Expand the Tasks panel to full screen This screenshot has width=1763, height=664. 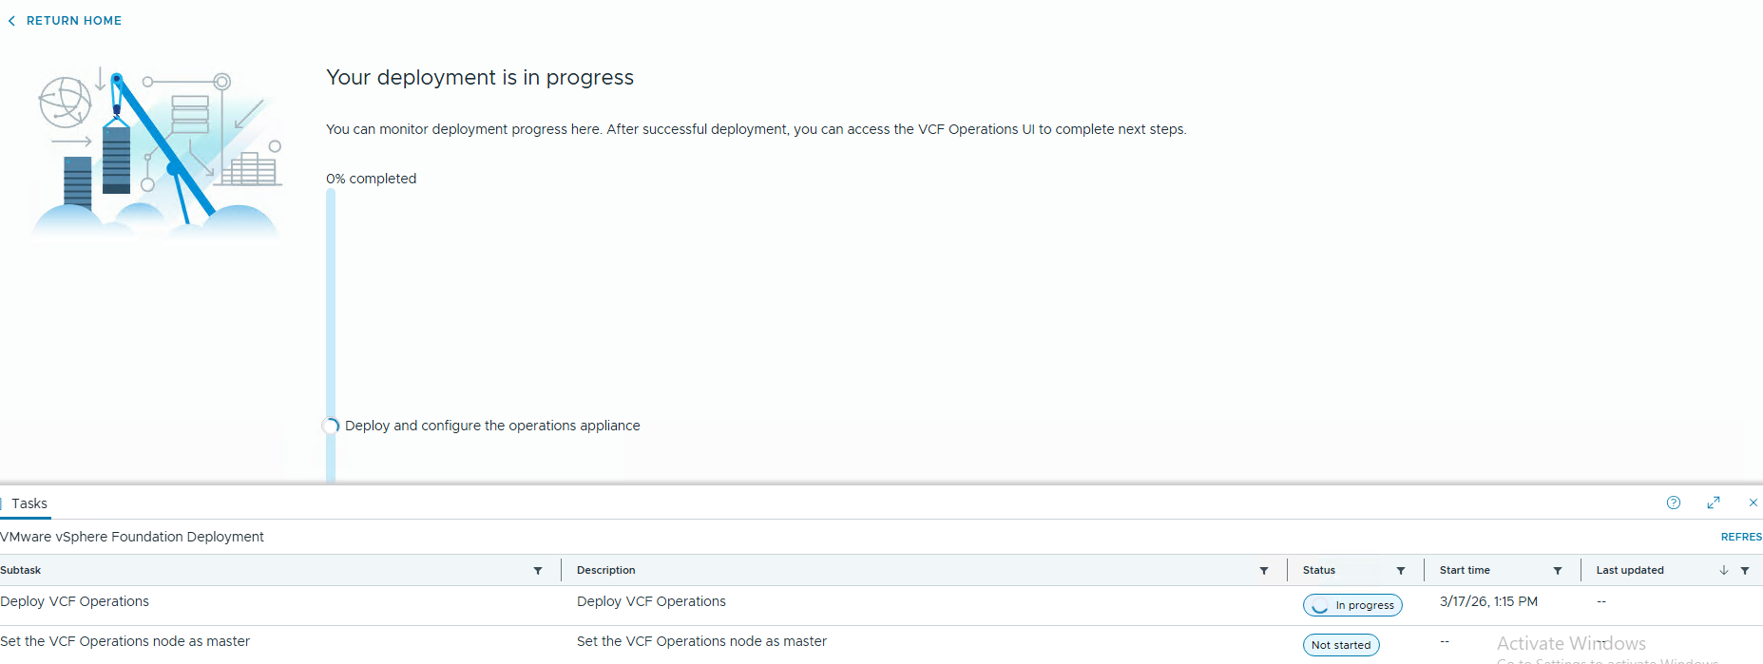click(1714, 503)
